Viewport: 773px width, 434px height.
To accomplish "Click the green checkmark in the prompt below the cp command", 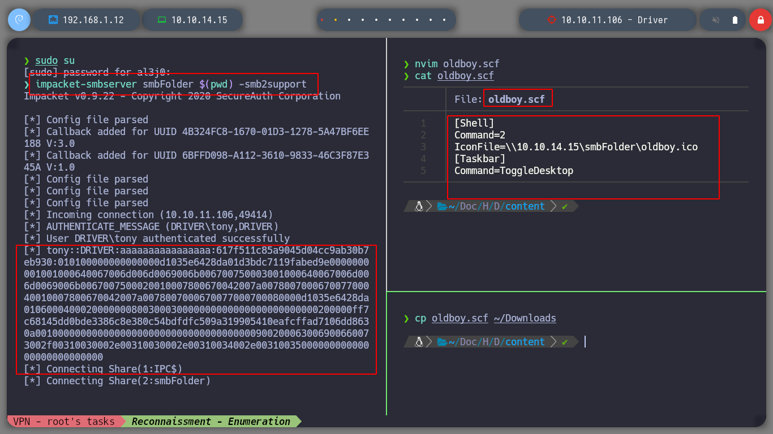I will 564,342.
